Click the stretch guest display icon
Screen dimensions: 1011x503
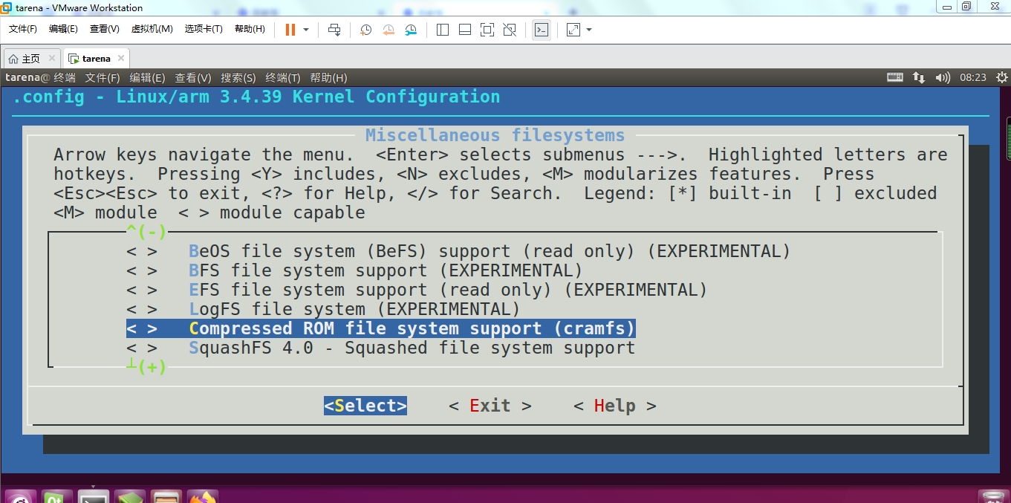(x=573, y=30)
